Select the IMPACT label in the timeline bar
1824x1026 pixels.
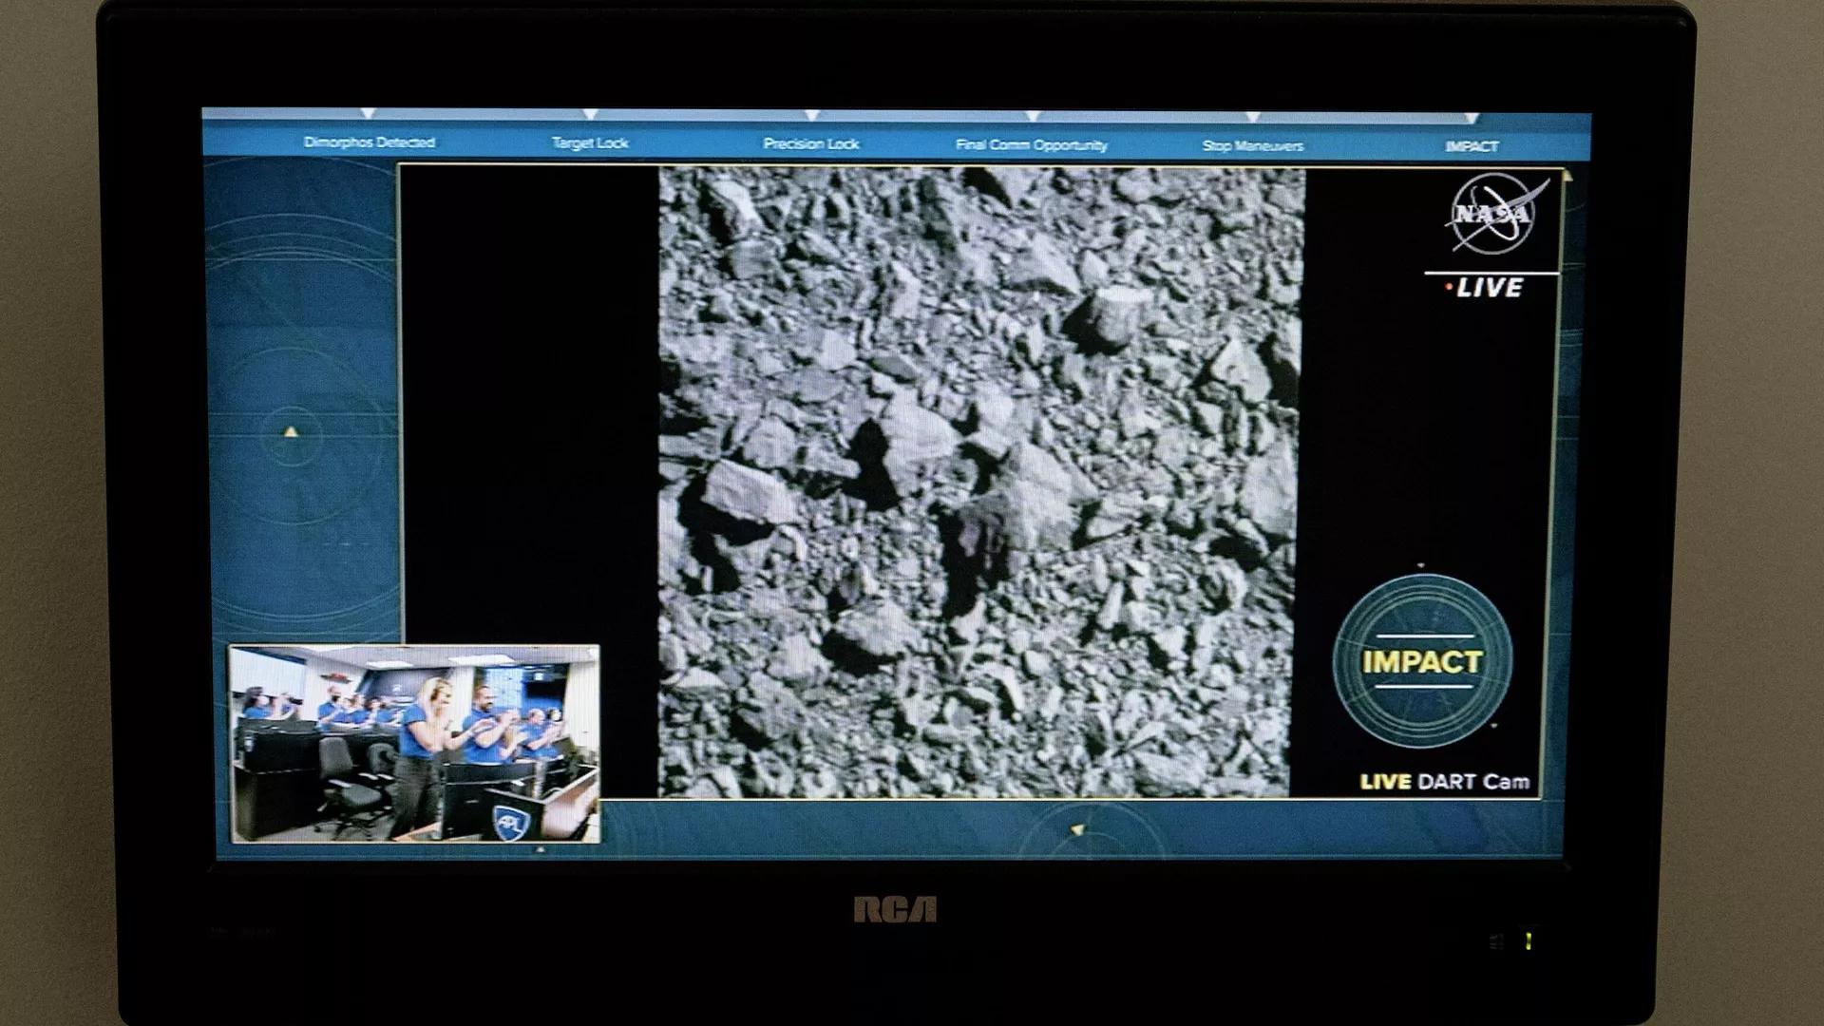(x=1472, y=146)
